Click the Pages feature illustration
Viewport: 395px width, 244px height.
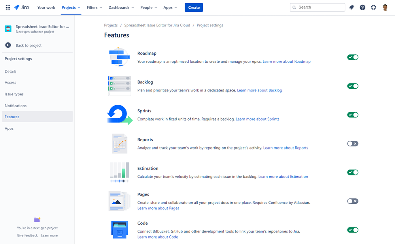[119, 201]
